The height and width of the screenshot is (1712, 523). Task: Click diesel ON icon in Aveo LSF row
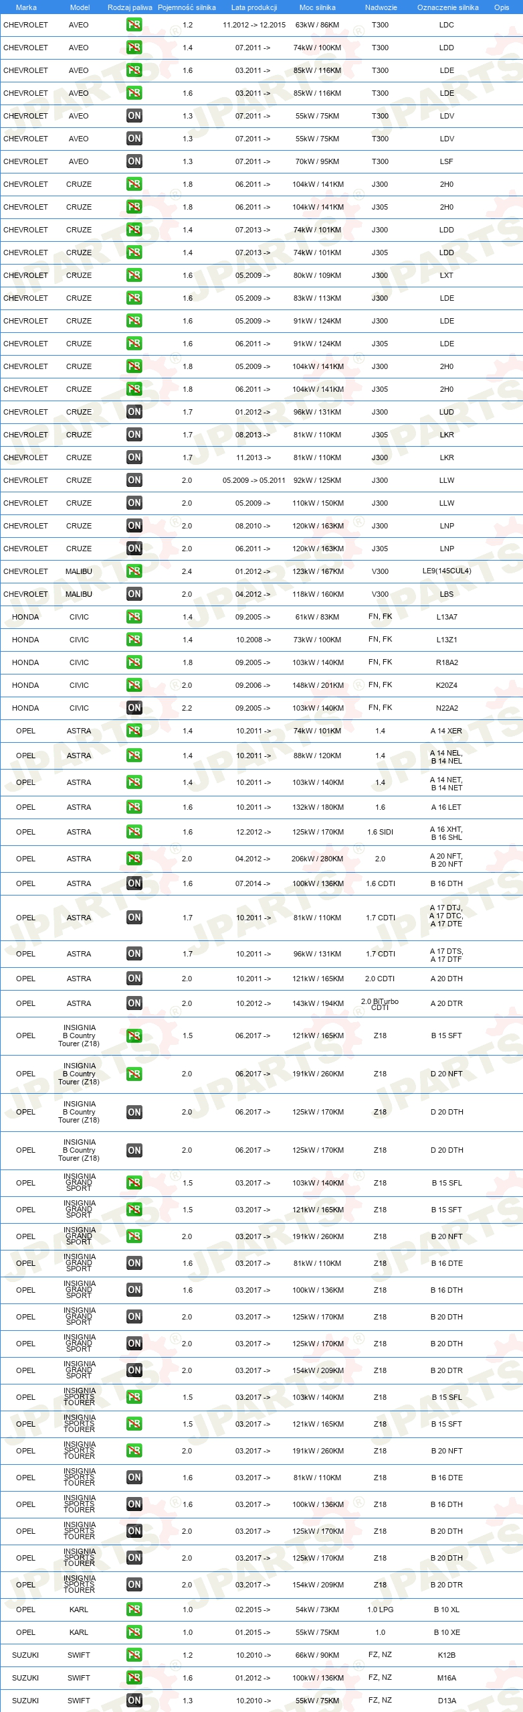click(x=134, y=161)
